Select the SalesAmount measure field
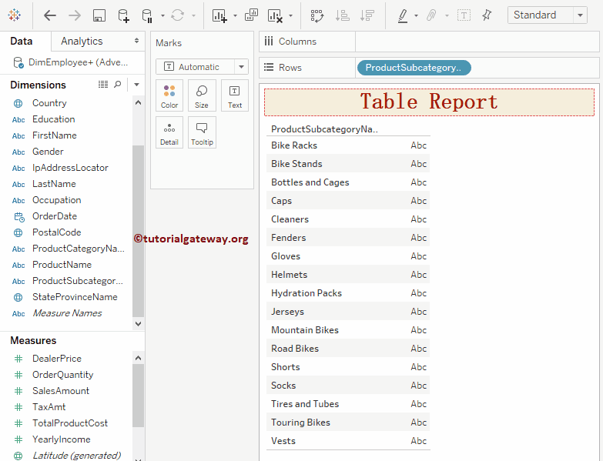This screenshot has width=603, height=461. pyautogui.click(x=61, y=391)
